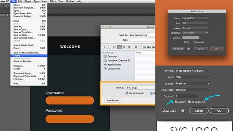This screenshot has height=131, width=233.
Task: Click globe preview icon in small SVG Options dialog
Action: pos(189,49)
